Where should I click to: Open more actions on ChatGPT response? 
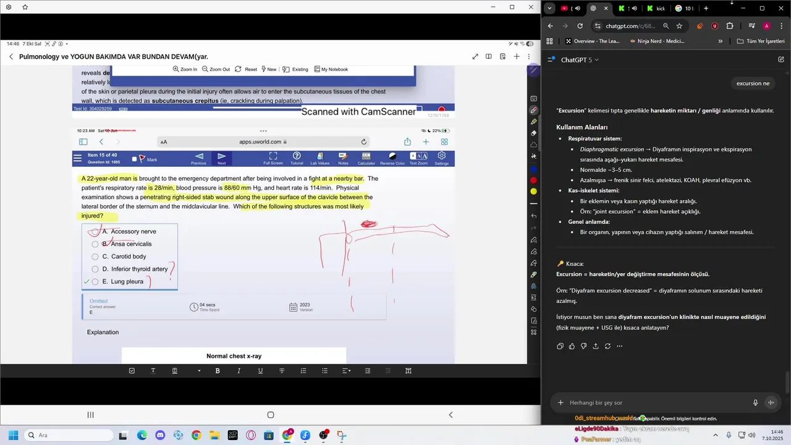pyautogui.click(x=619, y=346)
